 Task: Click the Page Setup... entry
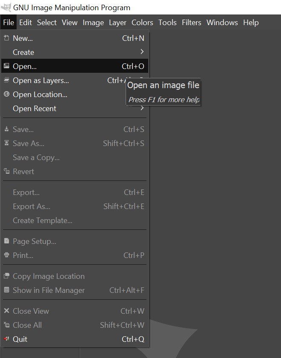pyautogui.click(x=75, y=241)
